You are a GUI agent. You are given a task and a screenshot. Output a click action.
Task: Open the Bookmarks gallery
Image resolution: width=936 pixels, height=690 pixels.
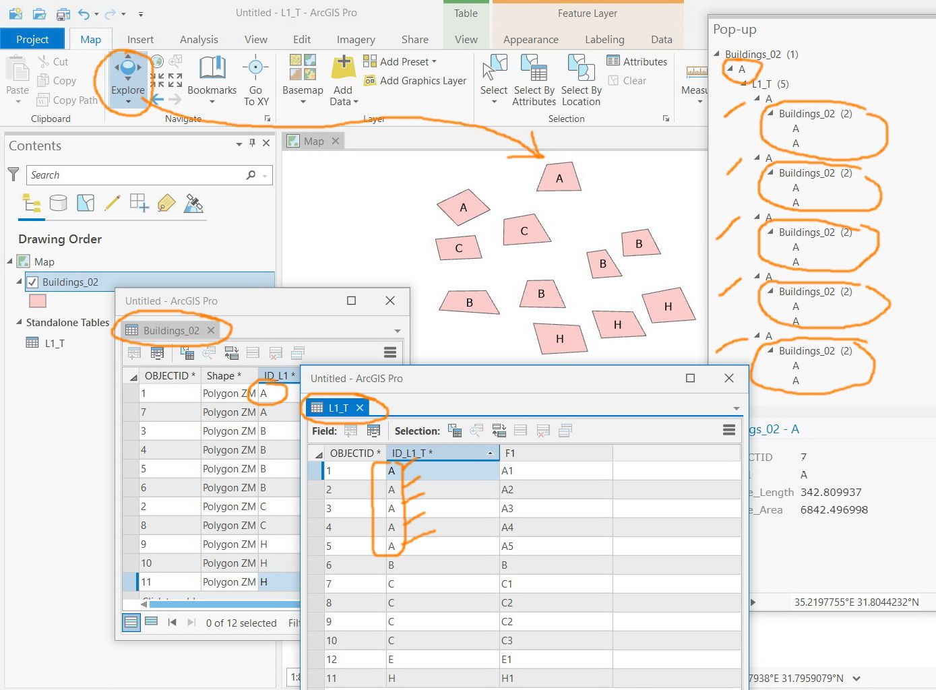tap(212, 80)
